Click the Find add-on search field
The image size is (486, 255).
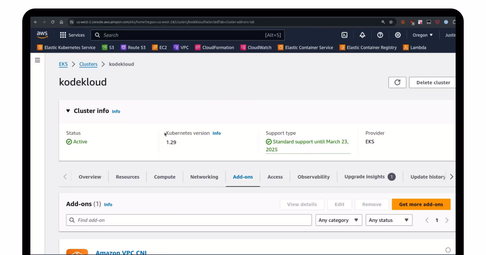pos(189,220)
